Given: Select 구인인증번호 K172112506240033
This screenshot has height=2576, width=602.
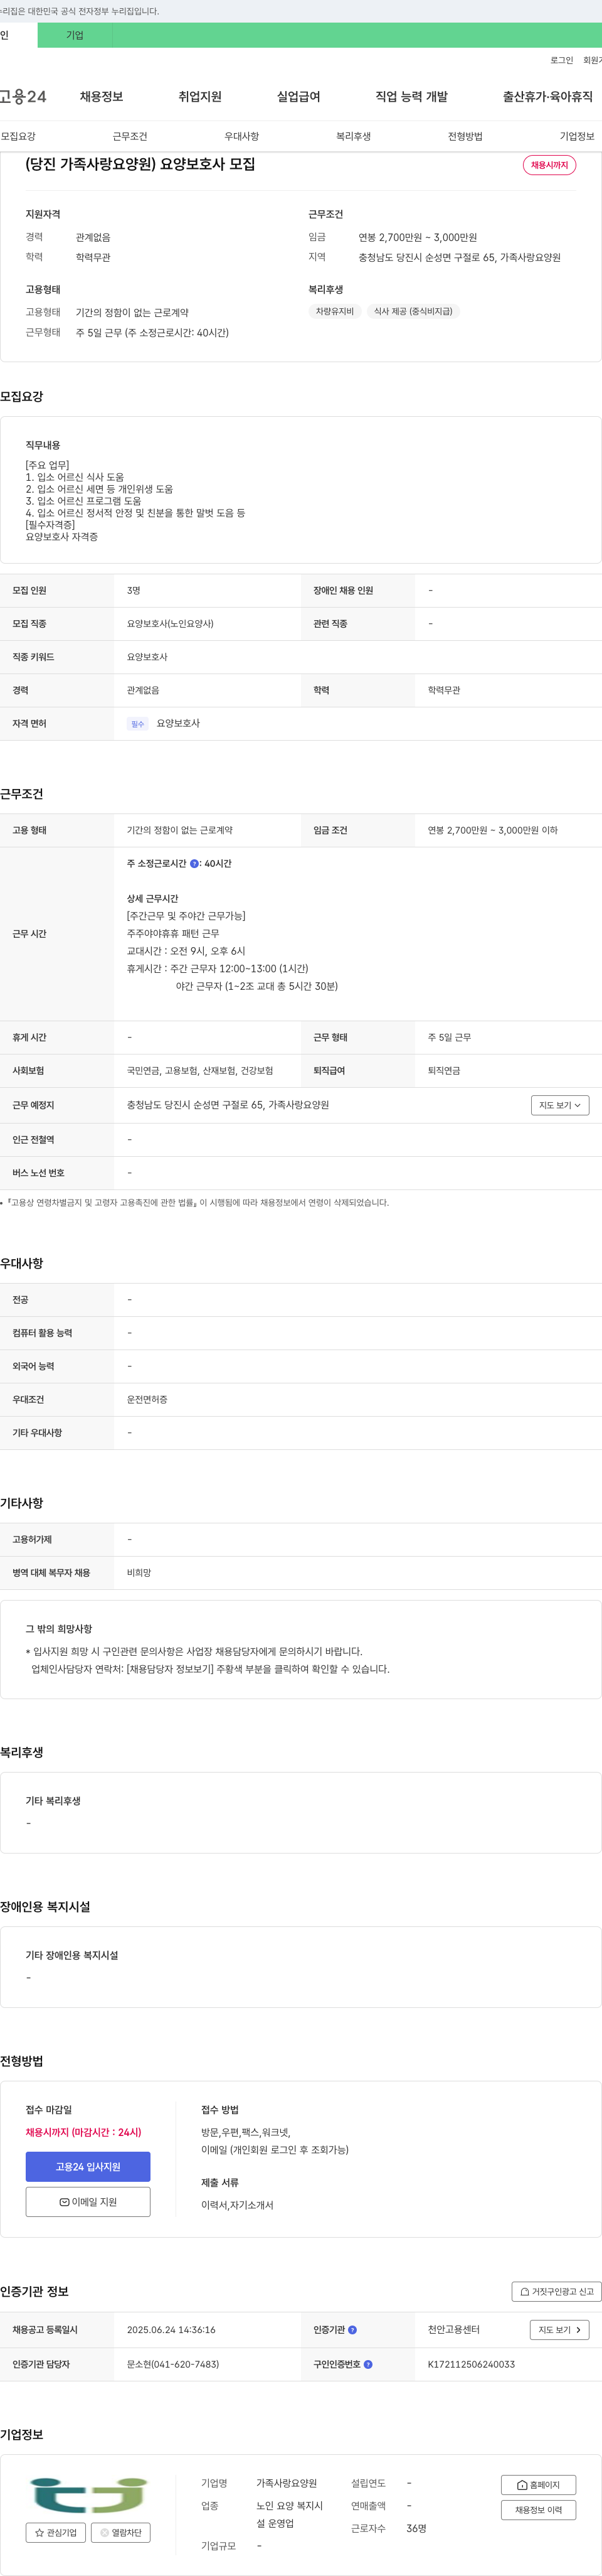Looking at the screenshot, I should [471, 2364].
